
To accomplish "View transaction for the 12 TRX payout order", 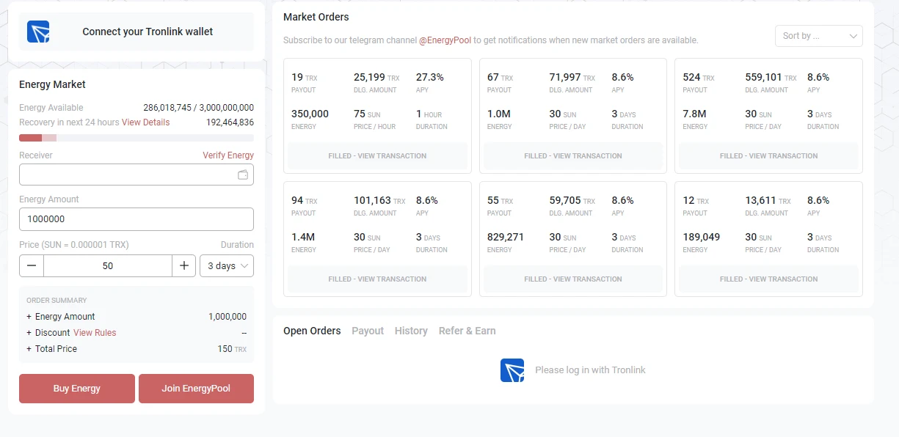I will 768,279.
